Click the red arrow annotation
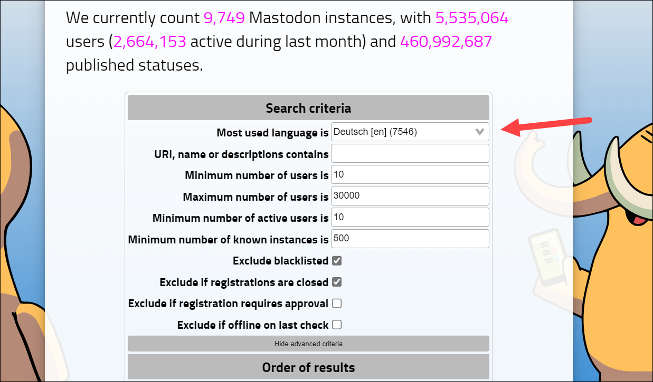The height and width of the screenshot is (382, 653). tap(546, 125)
